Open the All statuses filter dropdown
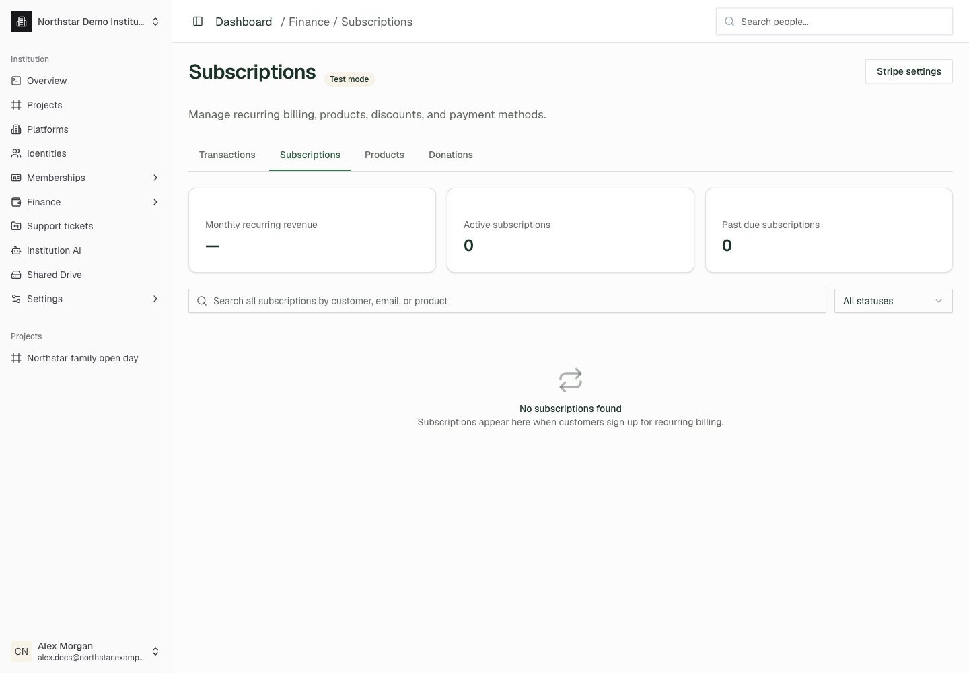 point(893,301)
